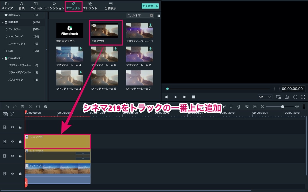Select ユーティリティ category

pyautogui.click(x=17, y=44)
